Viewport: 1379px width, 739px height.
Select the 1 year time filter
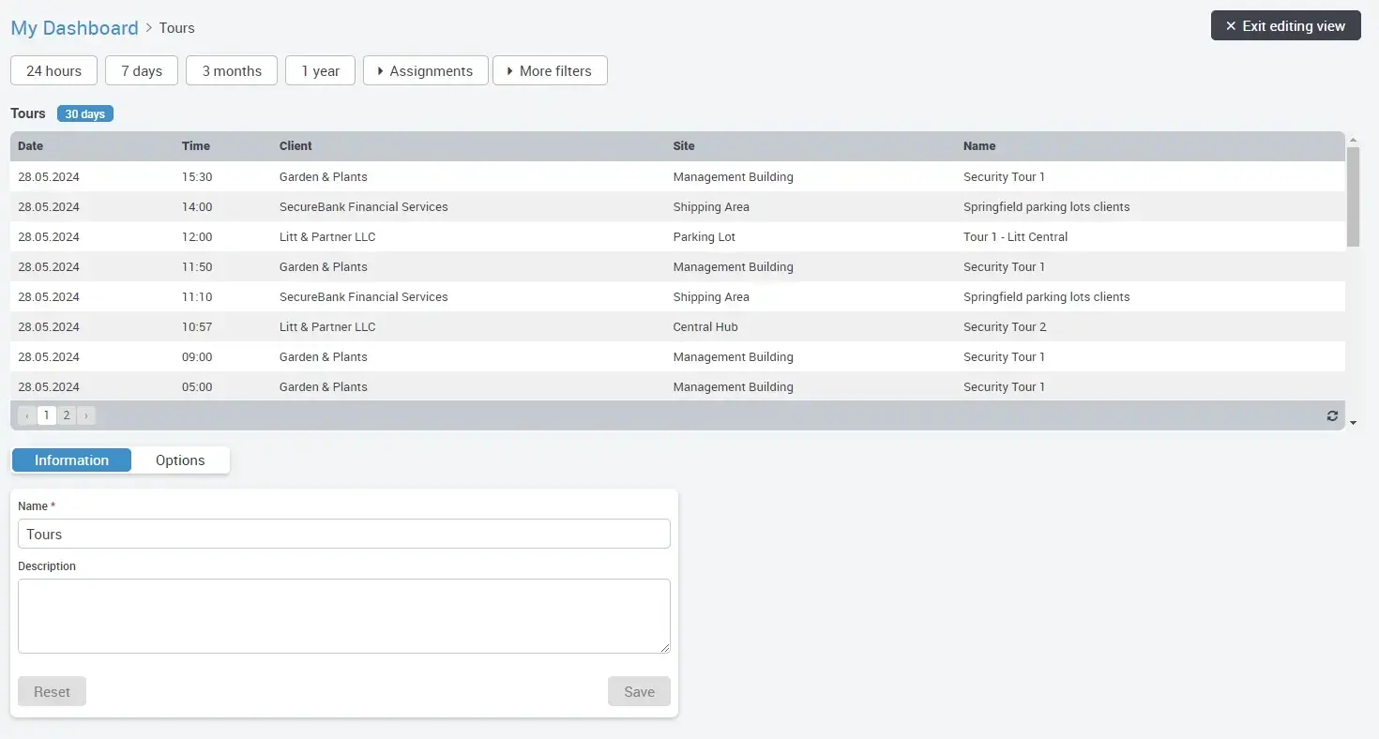tap(320, 70)
